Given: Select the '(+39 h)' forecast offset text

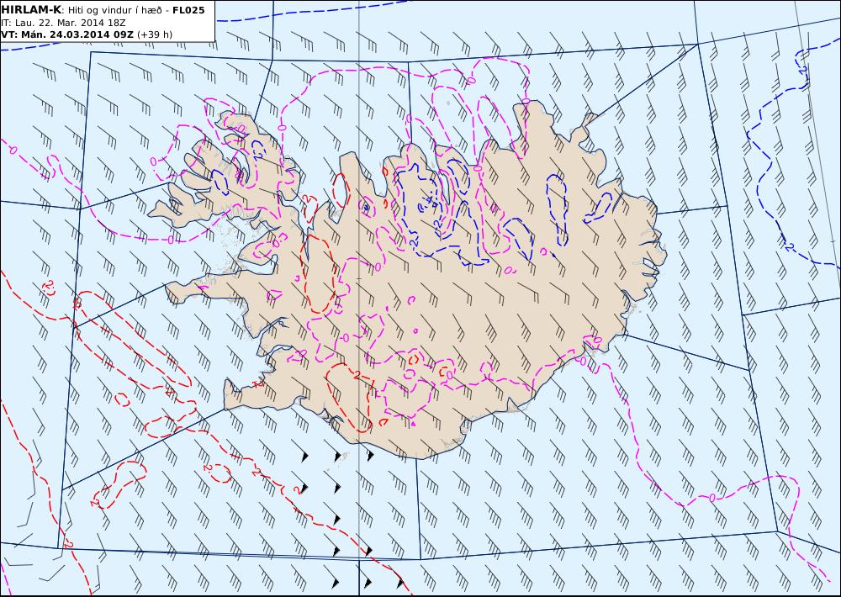Looking at the screenshot, I should click(155, 34).
